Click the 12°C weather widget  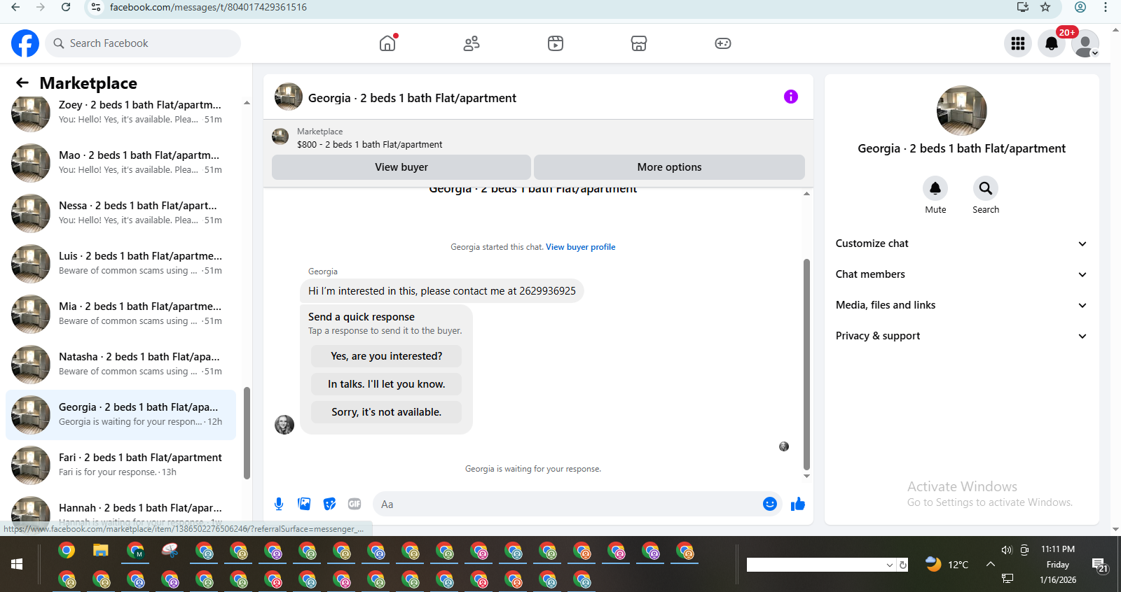click(x=947, y=564)
